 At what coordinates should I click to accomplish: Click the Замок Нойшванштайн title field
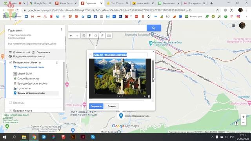click(x=120, y=55)
